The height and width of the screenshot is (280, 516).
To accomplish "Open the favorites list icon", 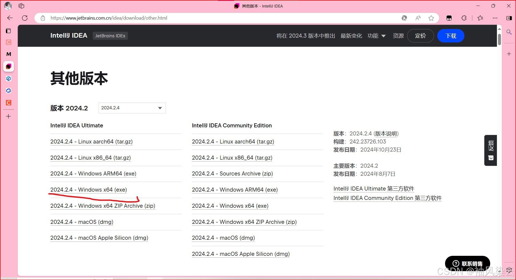I will 480,18.
